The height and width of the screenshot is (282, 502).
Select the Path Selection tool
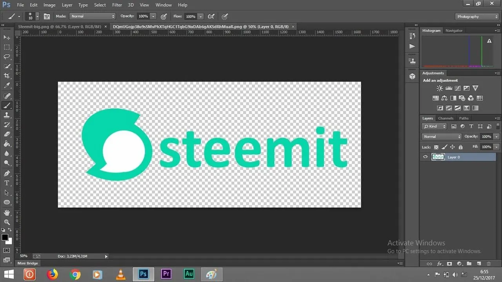tap(7, 193)
